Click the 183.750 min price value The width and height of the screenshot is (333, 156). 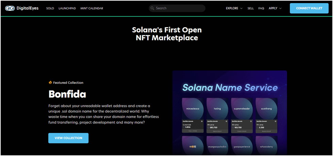(x=239, y=128)
